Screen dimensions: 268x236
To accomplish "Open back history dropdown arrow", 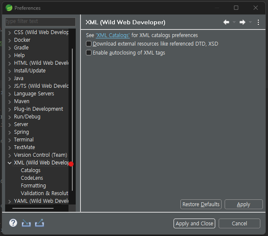I will [234, 22].
